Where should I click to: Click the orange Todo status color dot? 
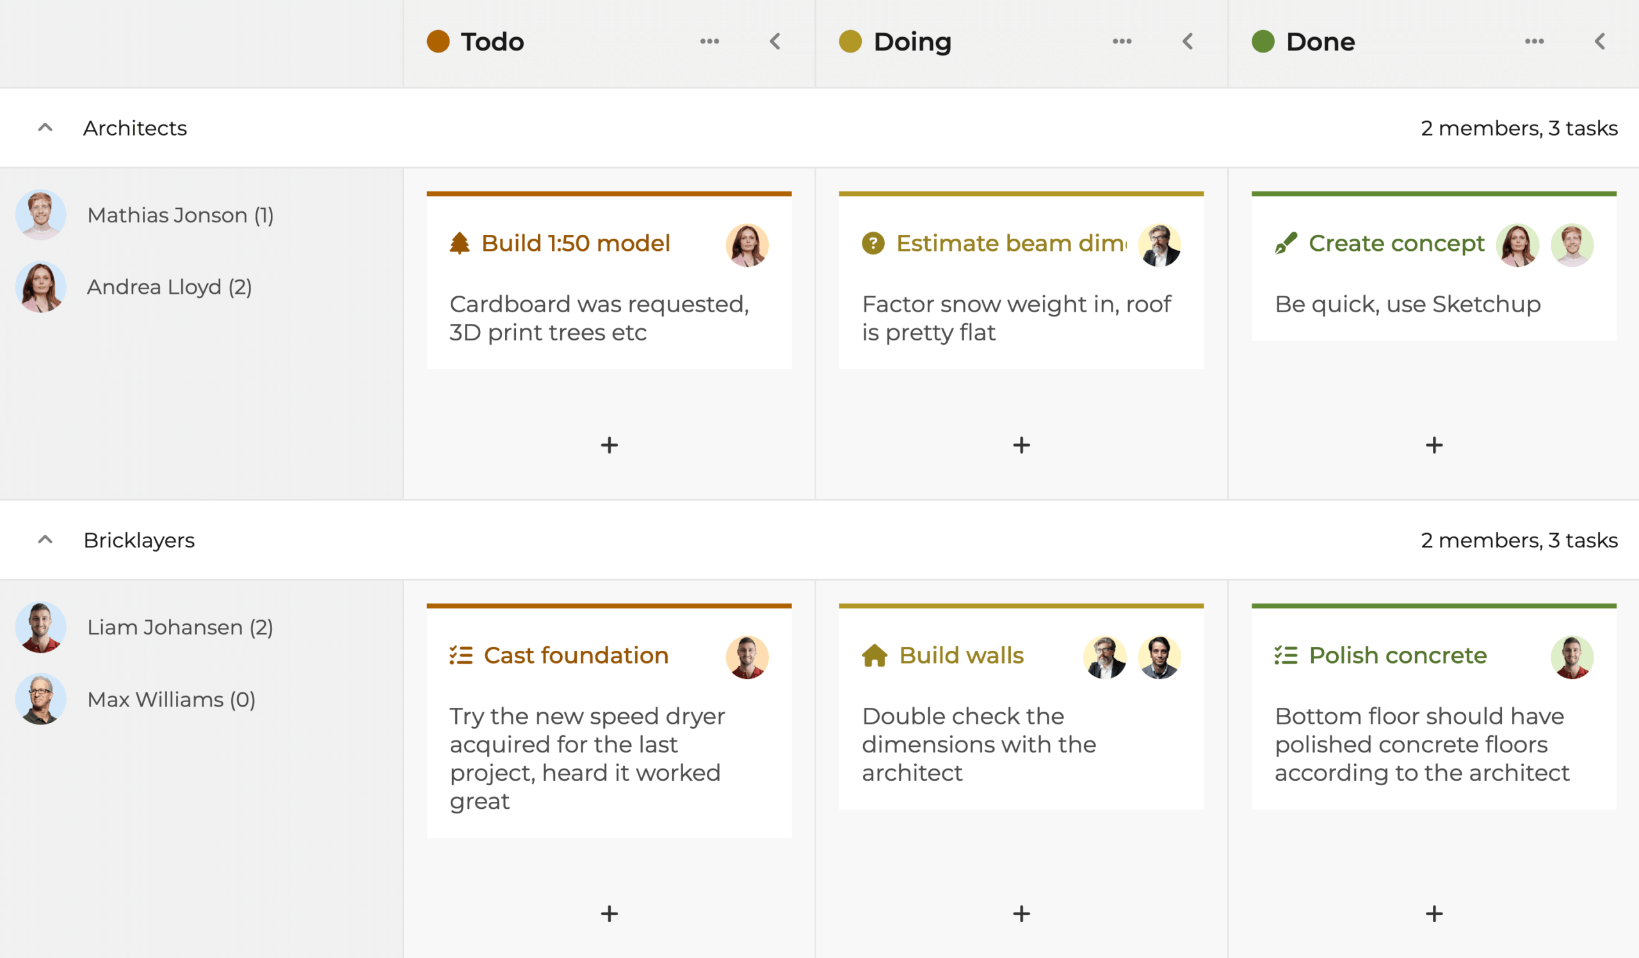click(439, 42)
